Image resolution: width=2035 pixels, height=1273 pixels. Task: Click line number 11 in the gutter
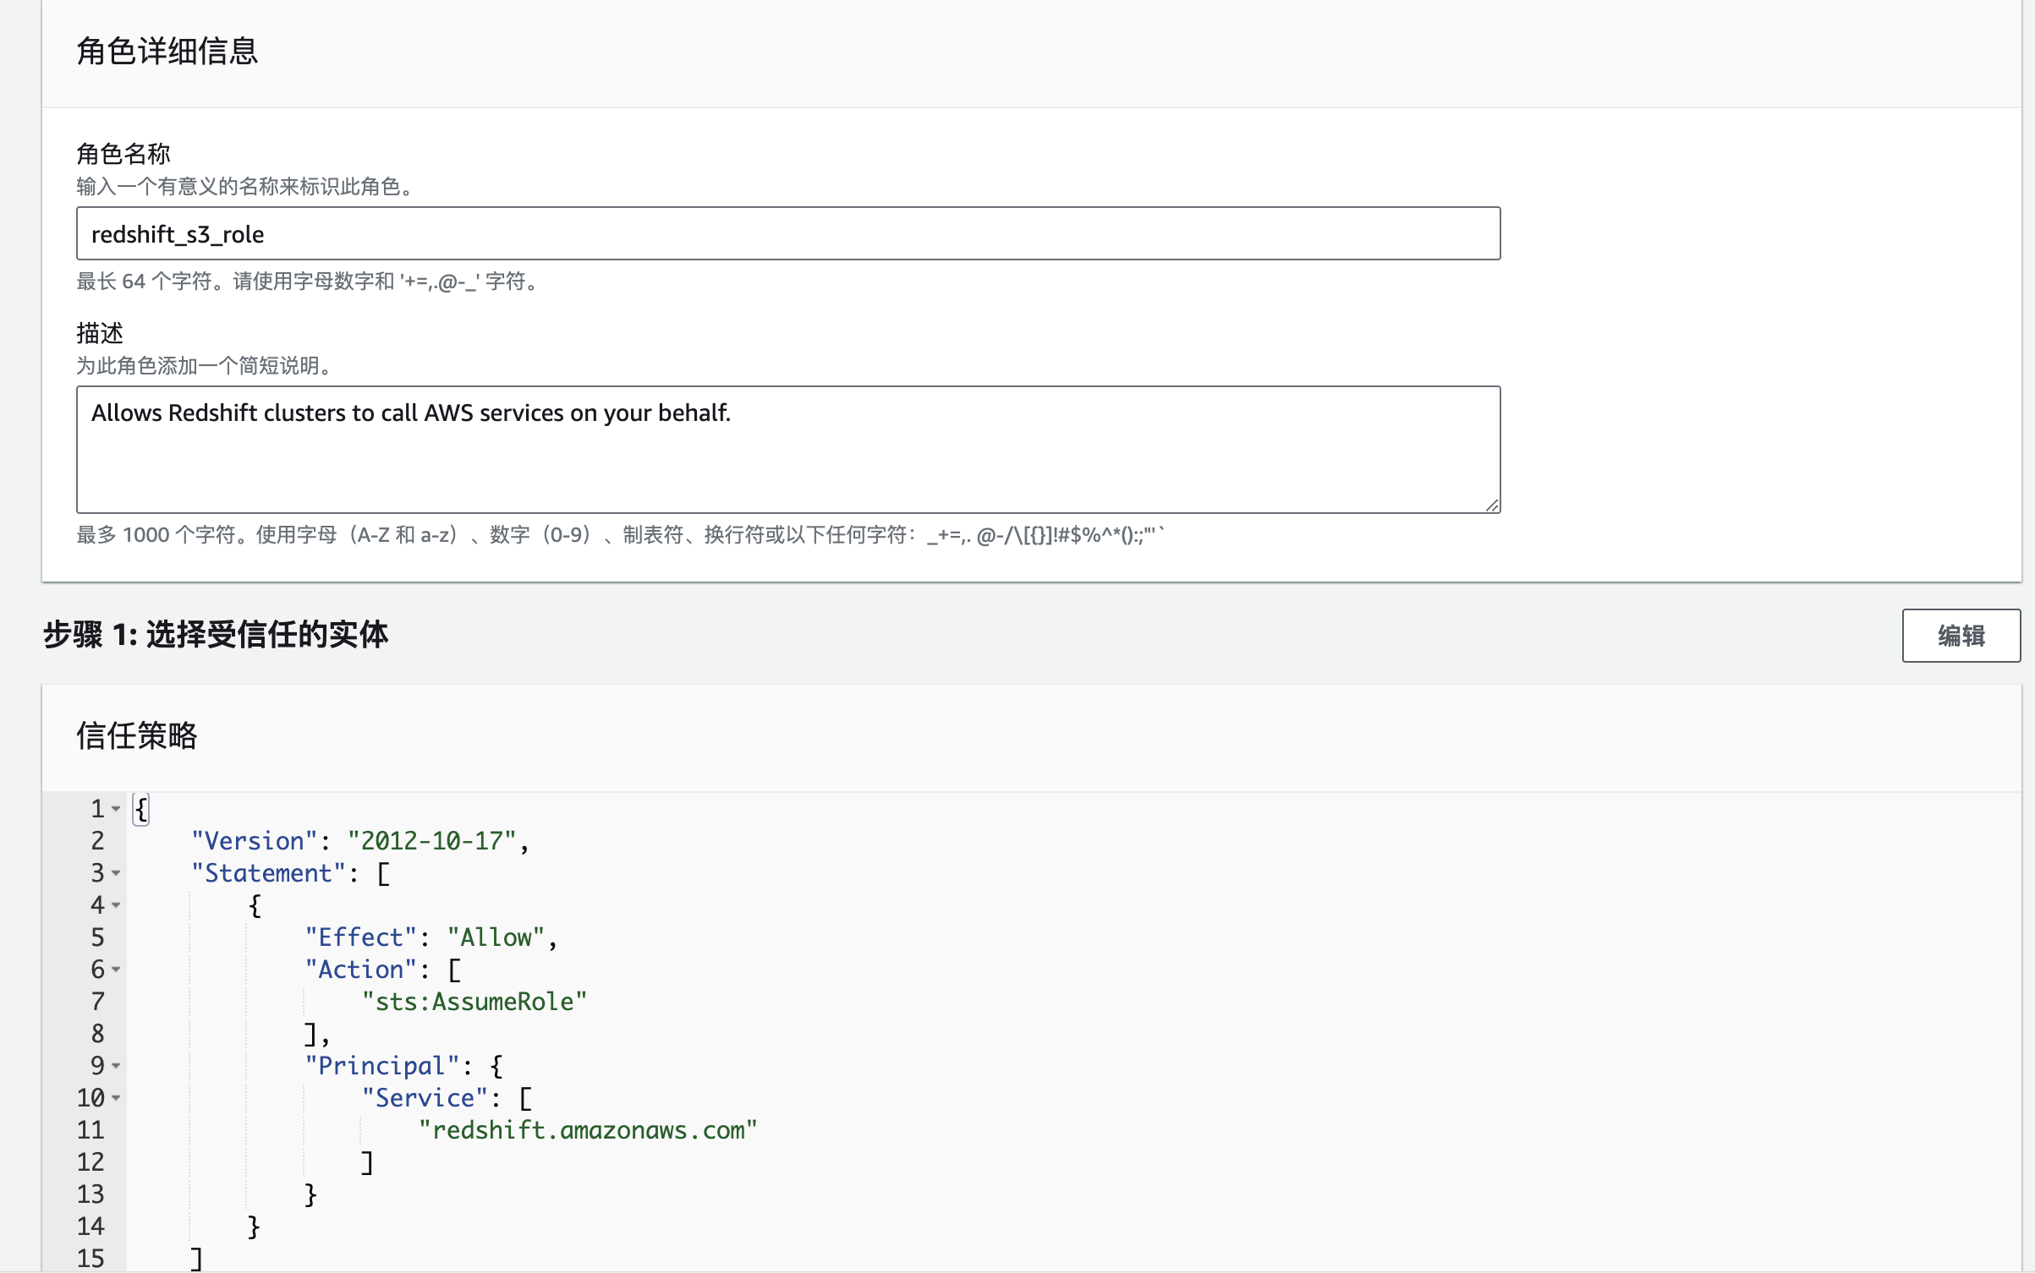(91, 1130)
